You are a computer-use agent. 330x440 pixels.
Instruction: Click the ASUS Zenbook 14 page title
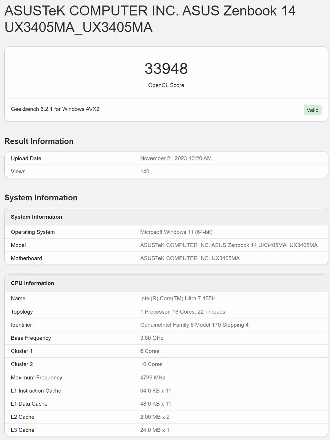tap(150, 19)
